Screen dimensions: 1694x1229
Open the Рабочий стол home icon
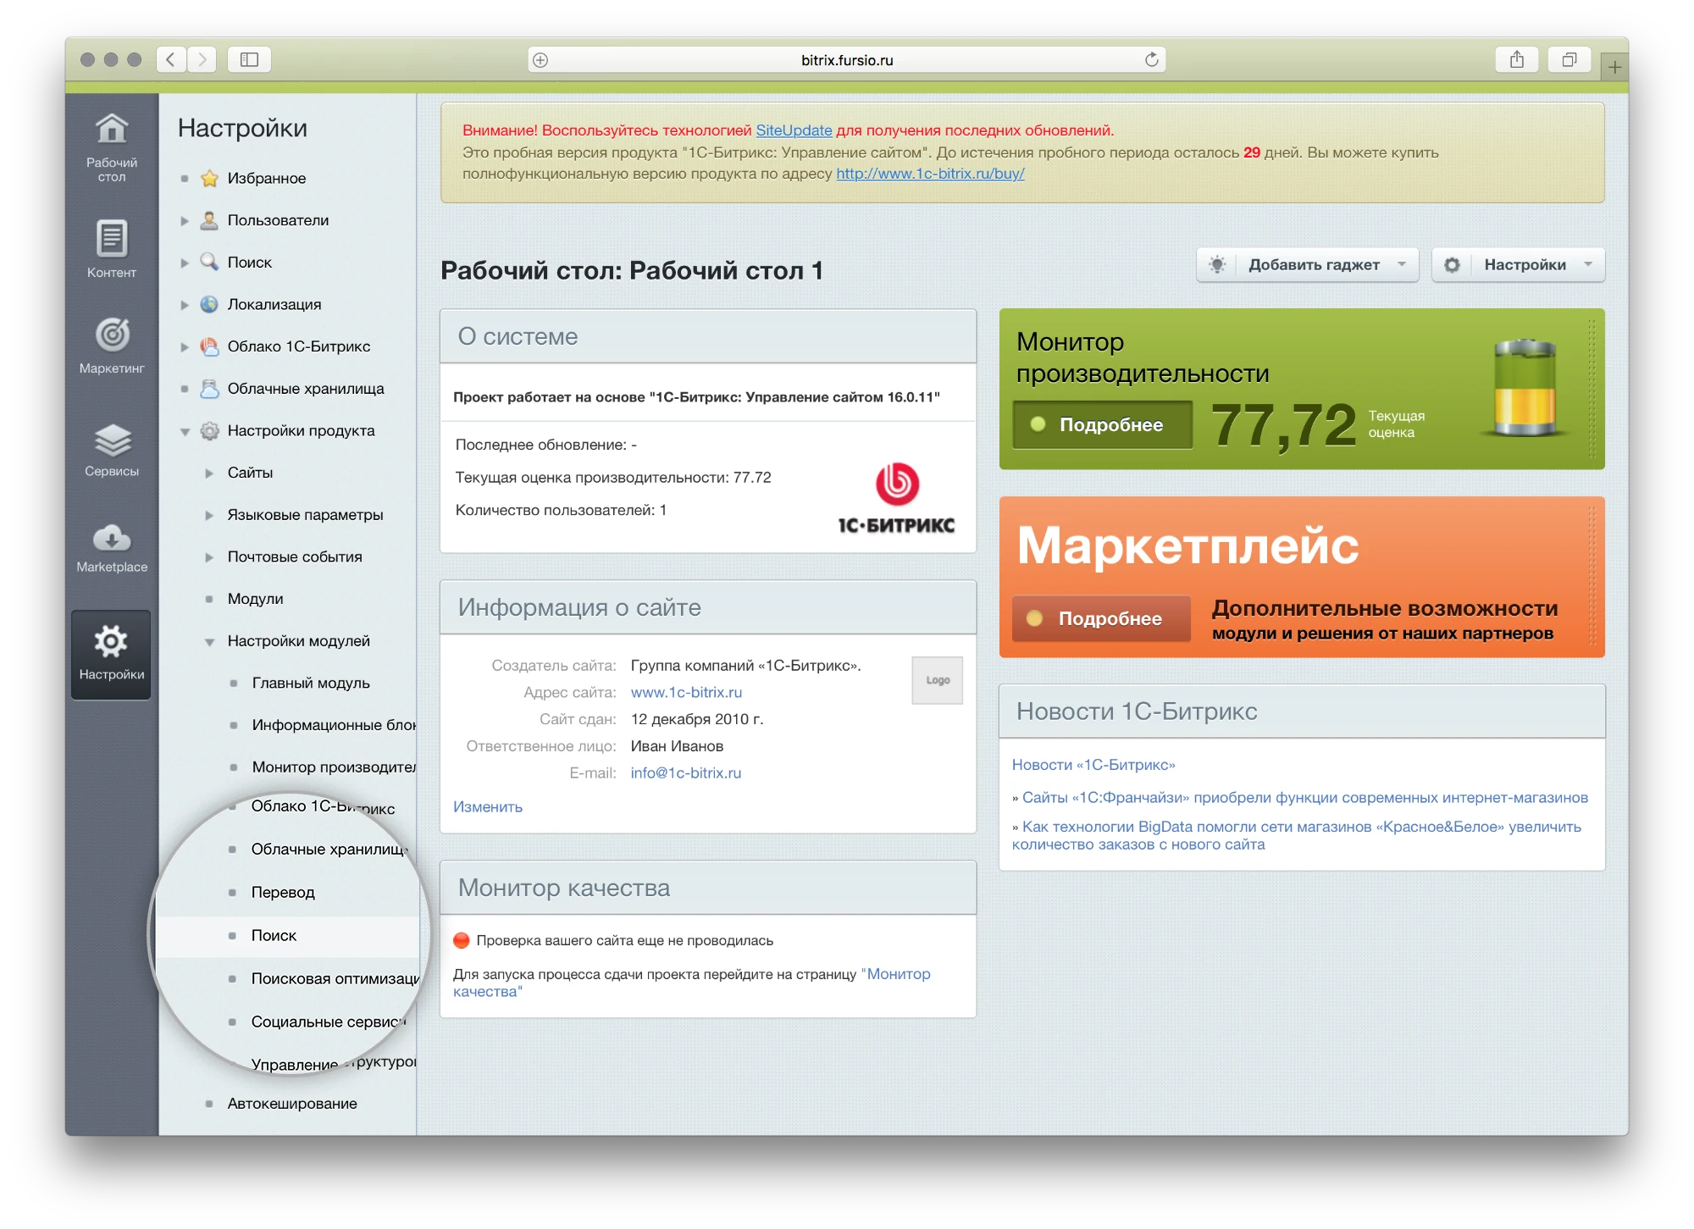(x=111, y=130)
